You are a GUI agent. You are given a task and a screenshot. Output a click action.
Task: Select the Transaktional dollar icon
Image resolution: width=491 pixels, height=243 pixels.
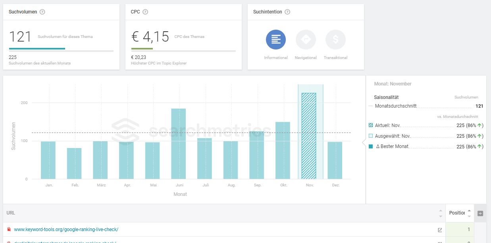pyautogui.click(x=335, y=40)
